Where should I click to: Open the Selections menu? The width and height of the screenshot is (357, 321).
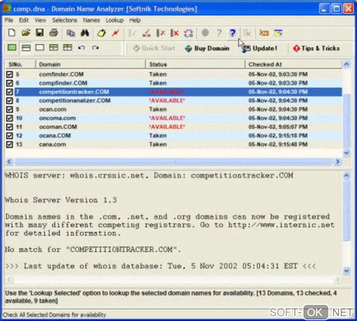pos(65,20)
